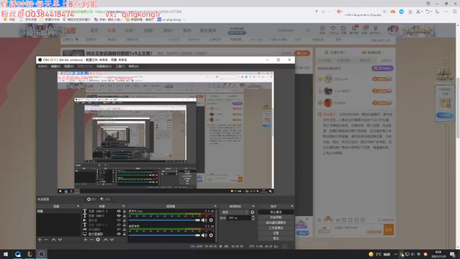The width and height of the screenshot is (460, 259).
Task: Move the source up with the up arrow in Sources panel
Action: (x=105, y=239)
